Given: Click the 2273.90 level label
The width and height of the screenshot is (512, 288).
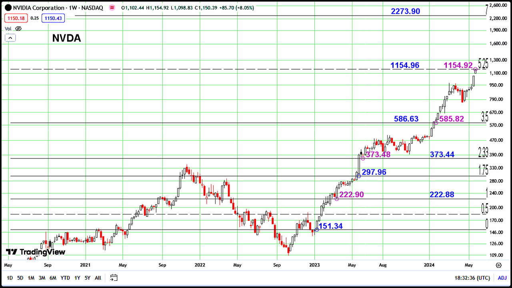Looking at the screenshot, I should pyautogui.click(x=406, y=11).
